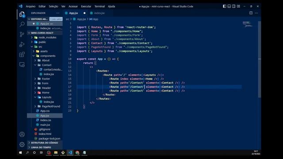283x159 pixels.
Task: Open the red browser icon on taskbar
Action: 49,153
